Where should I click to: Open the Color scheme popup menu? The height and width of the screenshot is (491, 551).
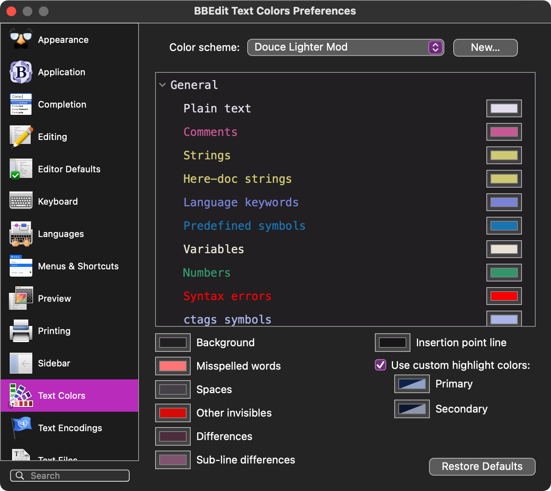click(x=345, y=47)
